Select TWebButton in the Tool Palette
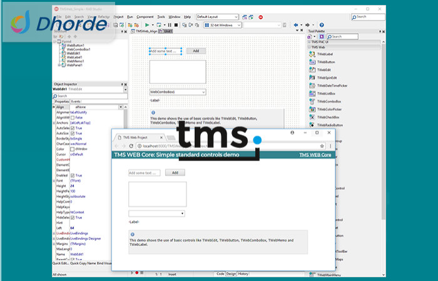The height and width of the screenshot is (281, 438). (x=322, y=62)
